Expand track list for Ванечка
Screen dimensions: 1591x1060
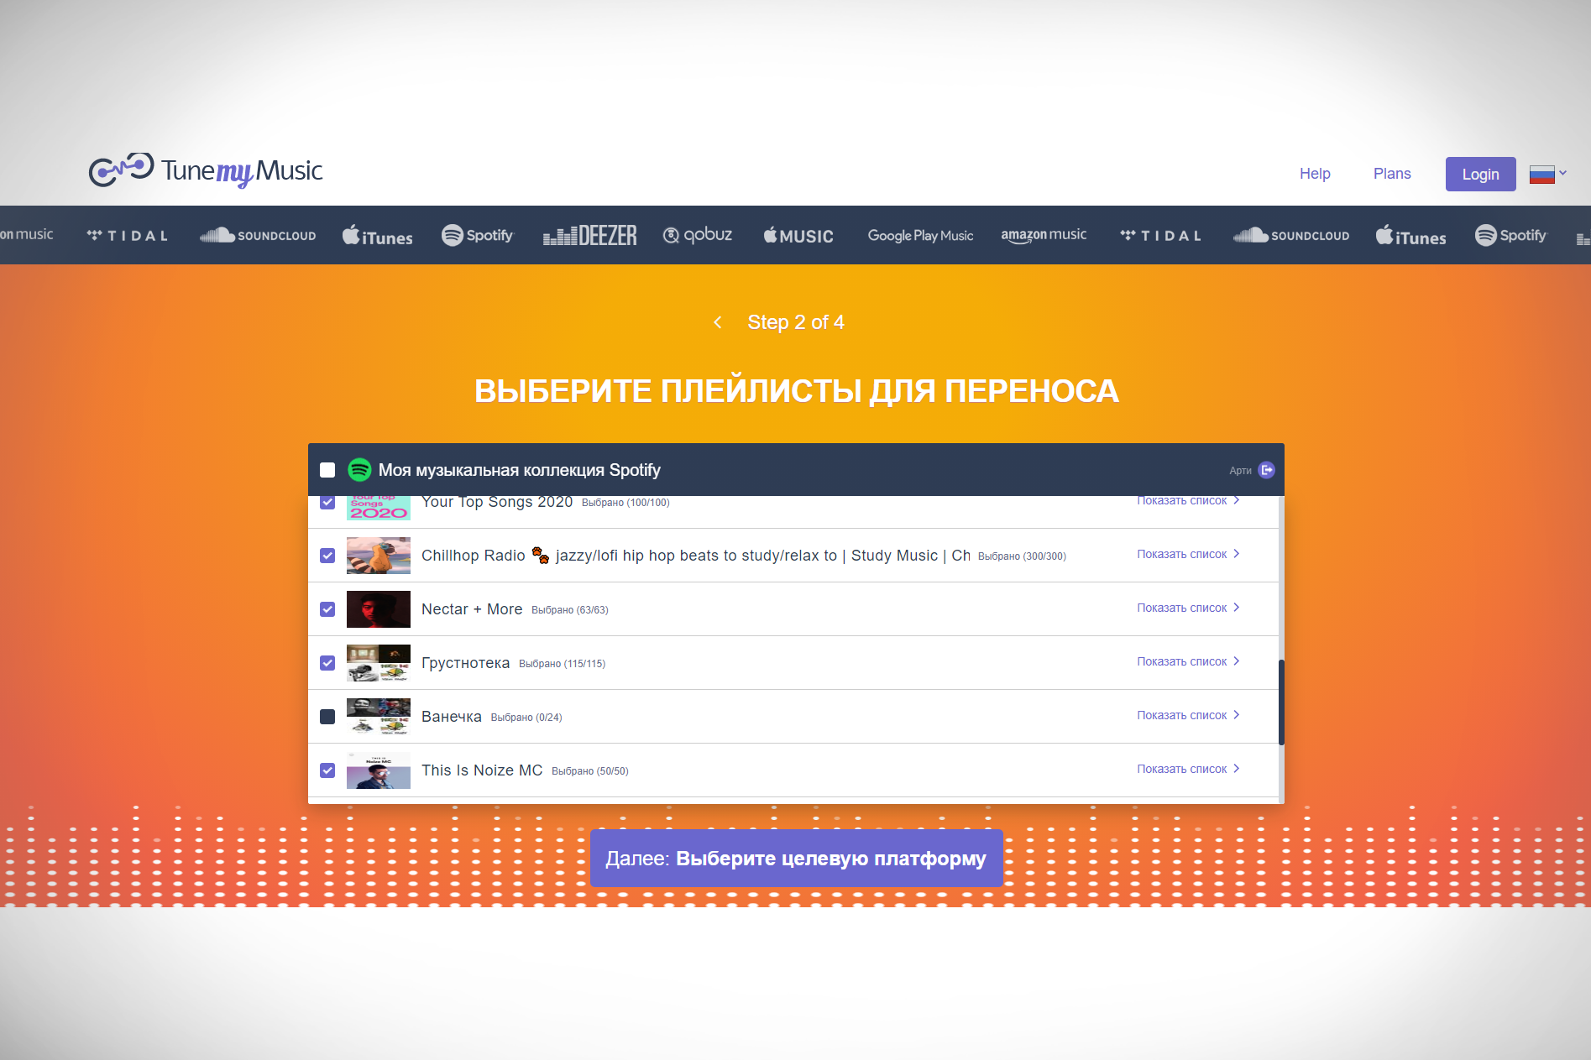pyautogui.click(x=1188, y=715)
